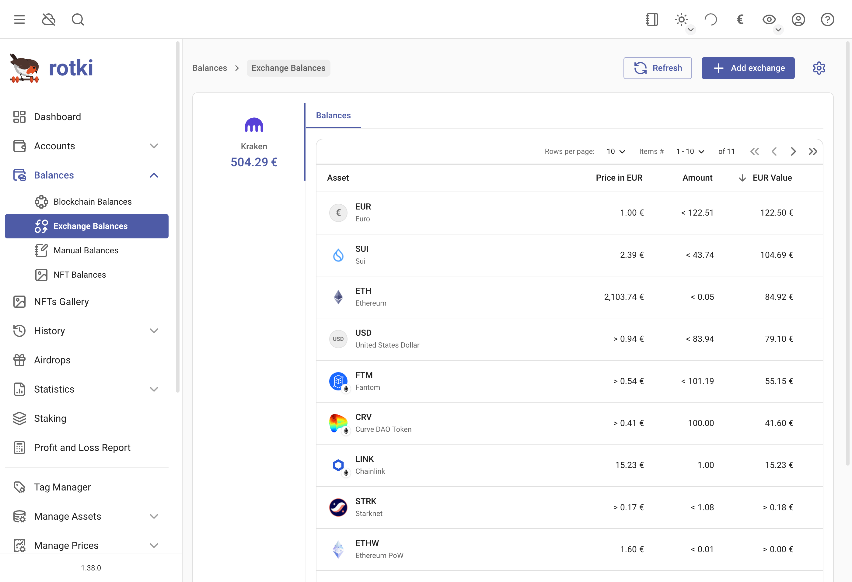
Task: Go to next table page
Action: [x=793, y=152]
